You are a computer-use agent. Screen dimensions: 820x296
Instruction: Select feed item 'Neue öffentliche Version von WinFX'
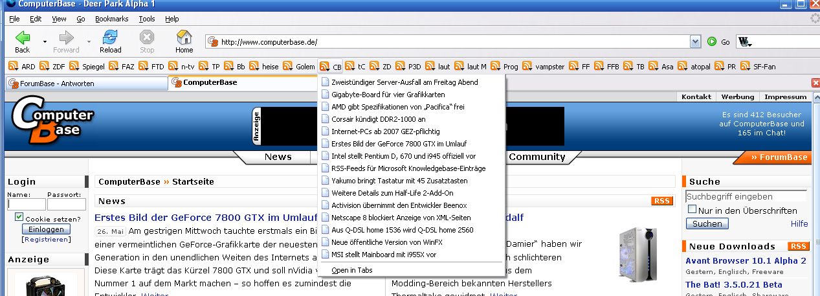coord(411,242)
